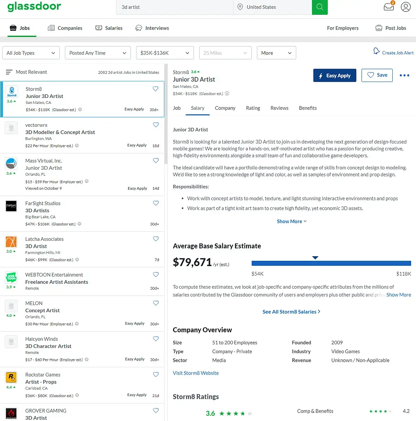Click the green search magnifier button
Image resolution: width=416 pixels, height=421 pixels.
pos(320,7)
